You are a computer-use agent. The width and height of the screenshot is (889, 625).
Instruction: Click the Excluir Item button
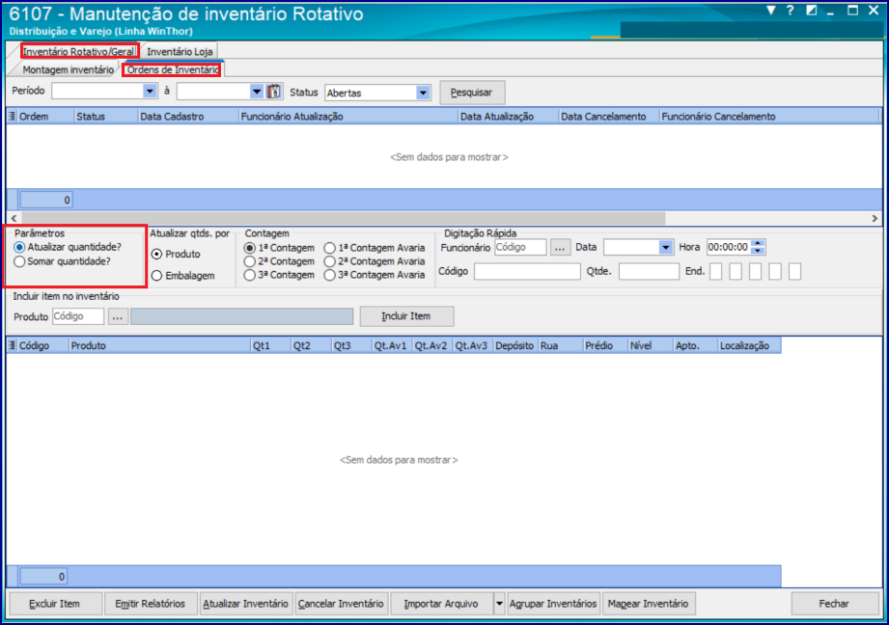54,604
